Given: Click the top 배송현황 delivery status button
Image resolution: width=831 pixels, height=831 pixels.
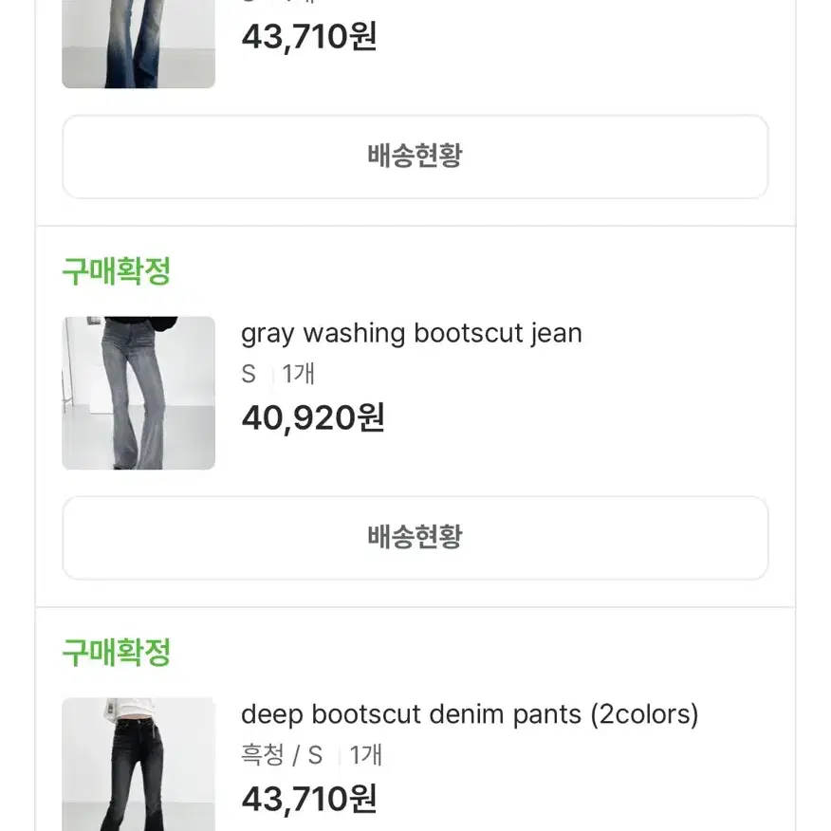Looking at the screenshot, I should 415,157.
